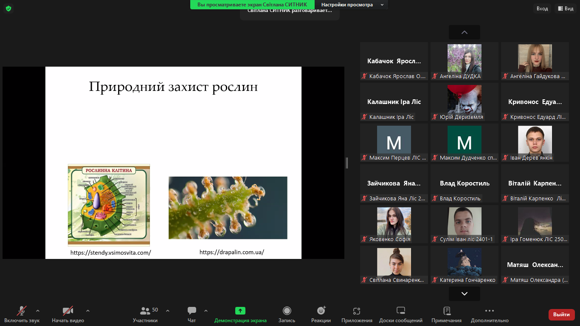Viewport: 580px width, 326px height.
Task: Open the Реакции reactions menu
Action: point(321,311)
